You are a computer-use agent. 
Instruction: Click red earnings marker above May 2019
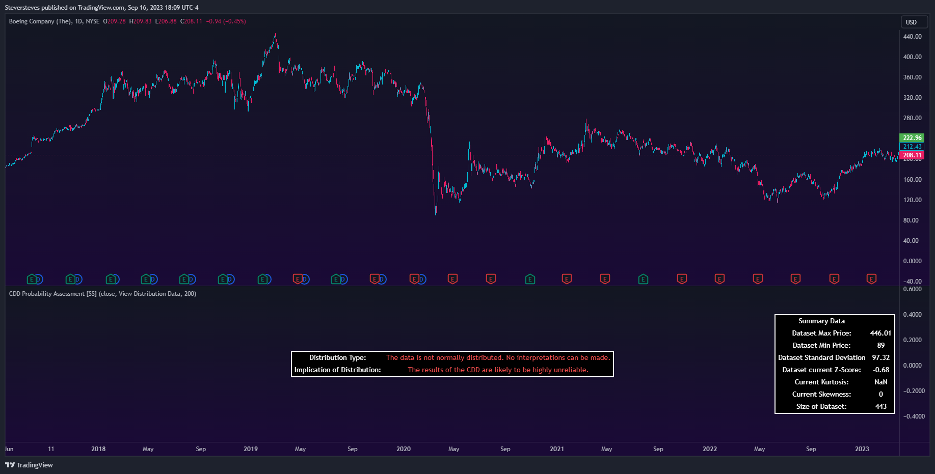click(298, 279)
